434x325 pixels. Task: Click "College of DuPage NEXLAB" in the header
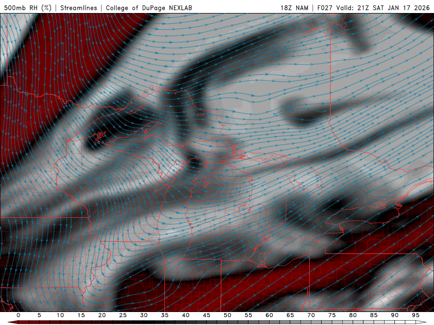(x=149, y=8)
